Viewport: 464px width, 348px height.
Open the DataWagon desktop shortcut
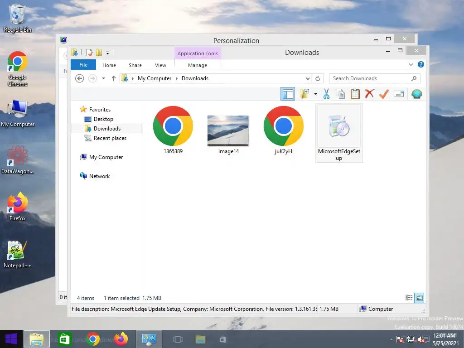18,159
